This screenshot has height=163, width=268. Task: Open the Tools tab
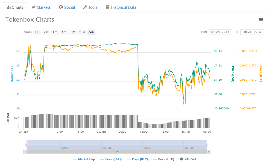90,7
